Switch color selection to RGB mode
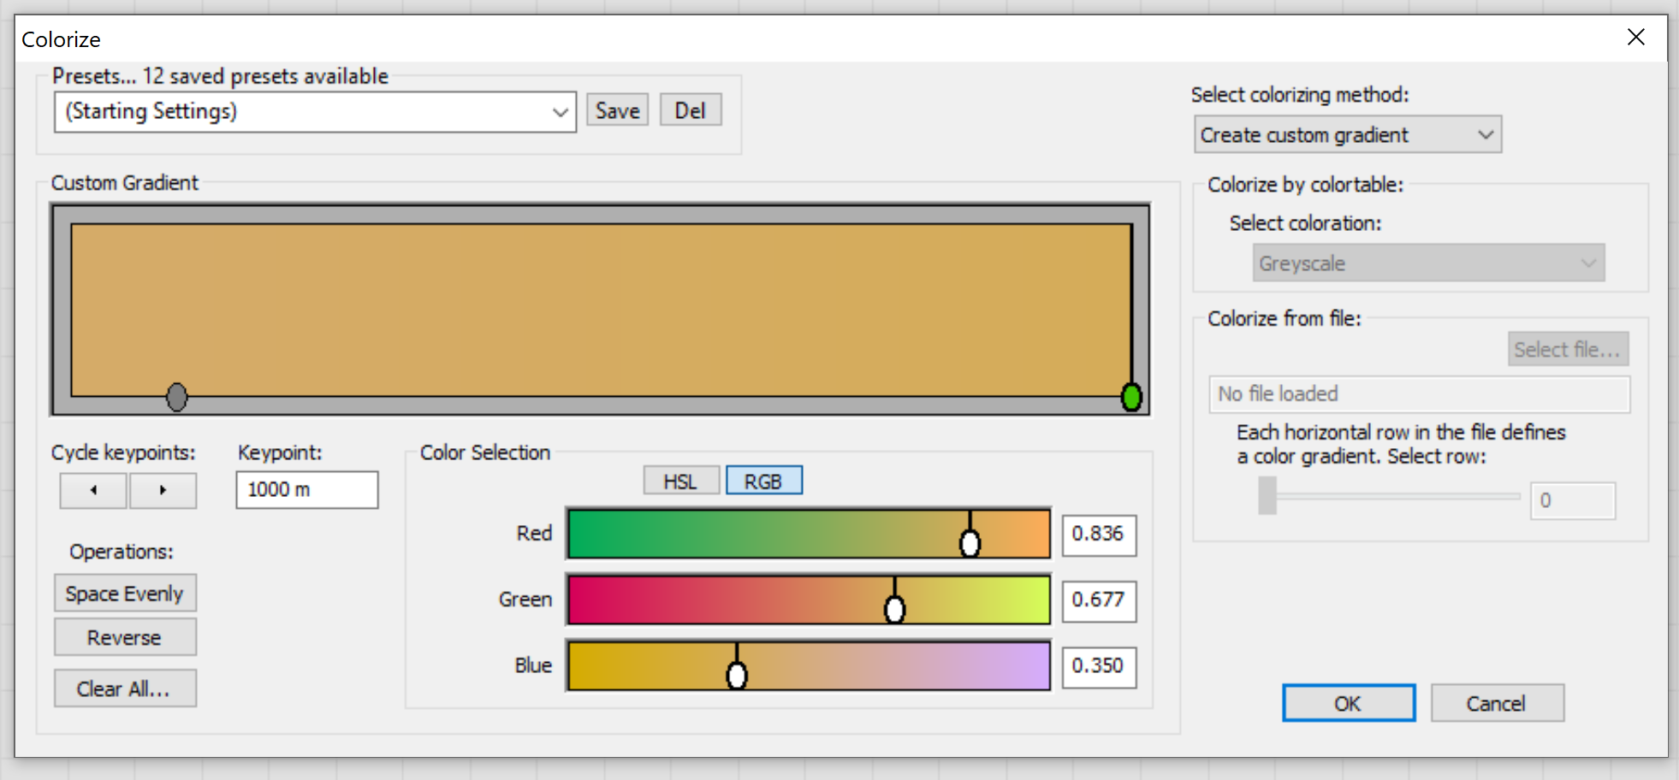Screen dimensions: 1679x780 (763, 482)
